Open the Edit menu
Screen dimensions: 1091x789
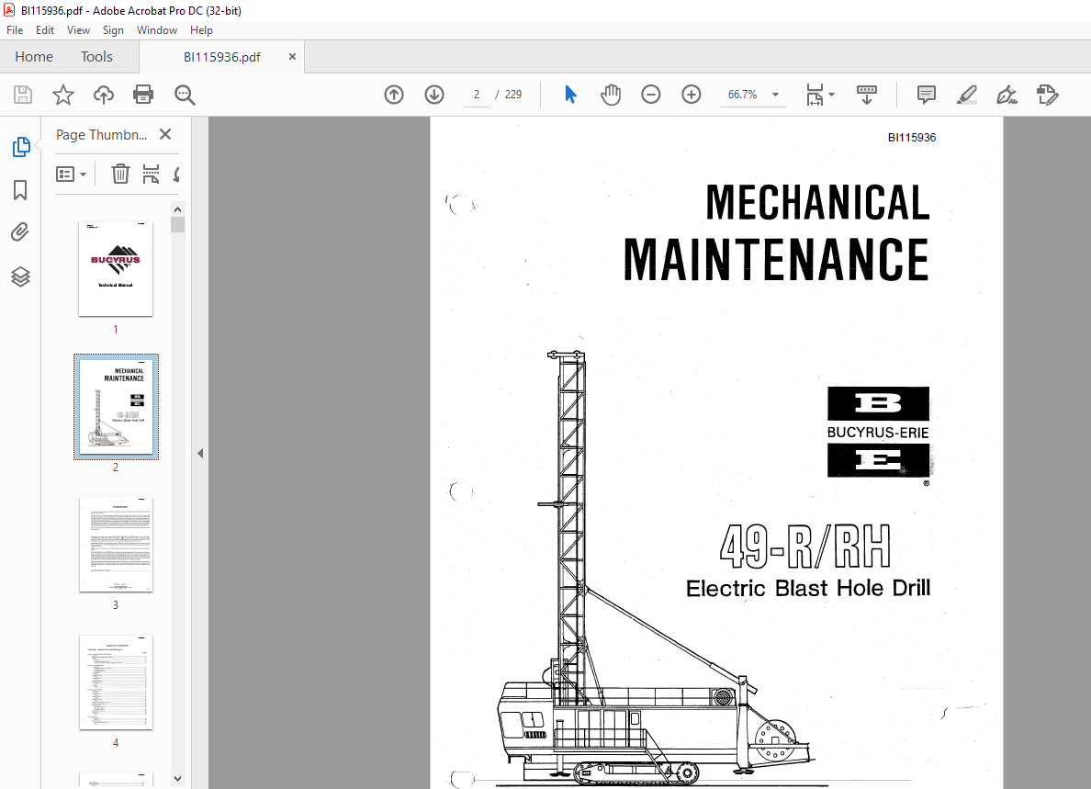tap(44, 30)
